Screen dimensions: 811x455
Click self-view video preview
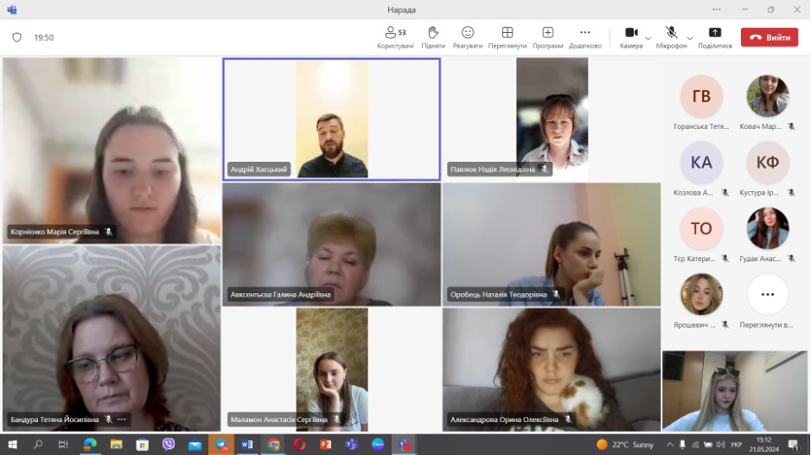click(735, 391)
